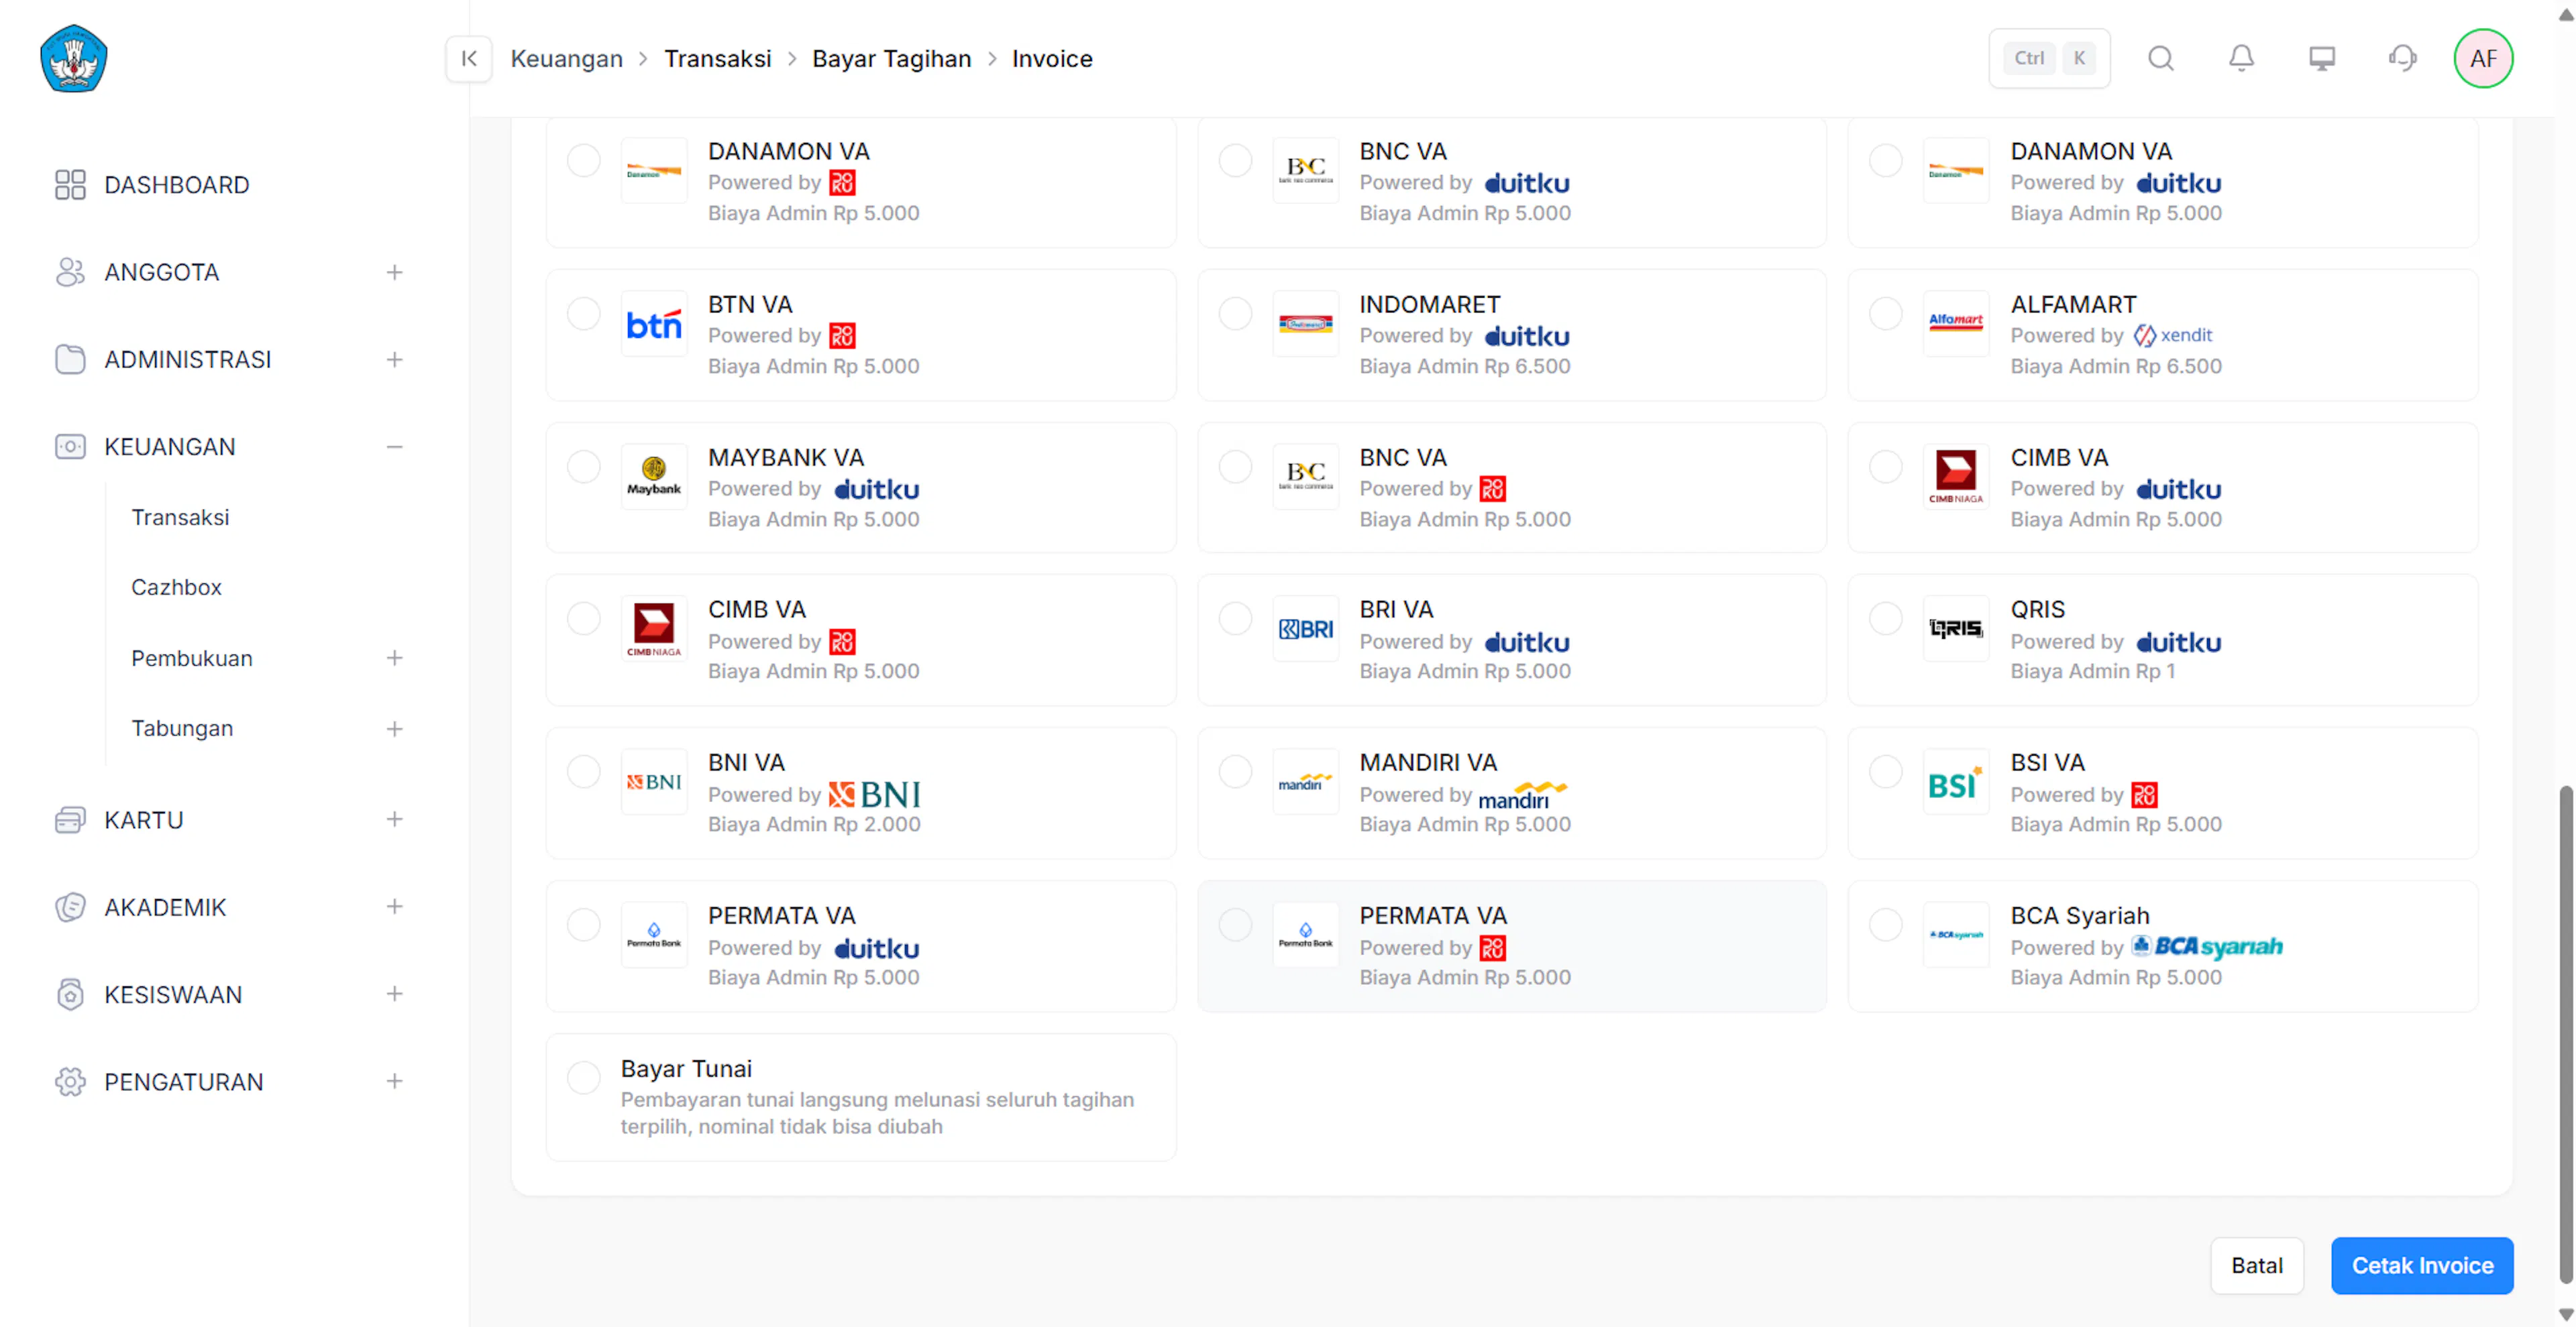This screenshot has width=2576, height=1327.
Task: Click the Alfamart logo
Action: [x=1956, y=324]
